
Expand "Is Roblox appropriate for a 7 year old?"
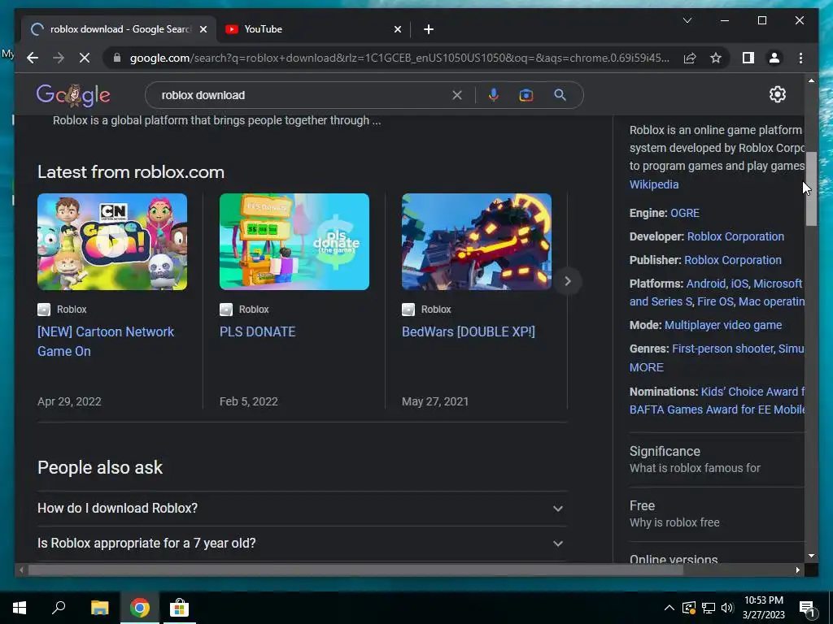click(x=302, y=544)
